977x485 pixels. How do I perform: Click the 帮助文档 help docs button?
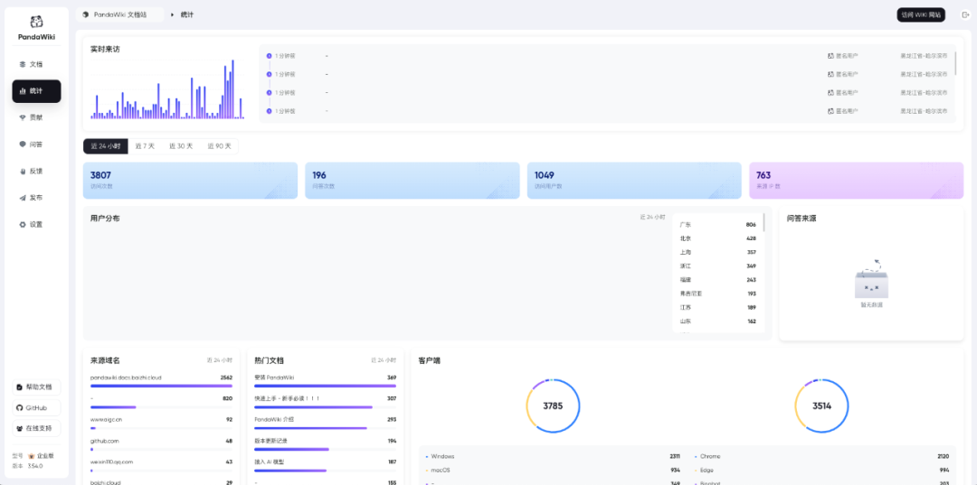(x=36, y=387)
